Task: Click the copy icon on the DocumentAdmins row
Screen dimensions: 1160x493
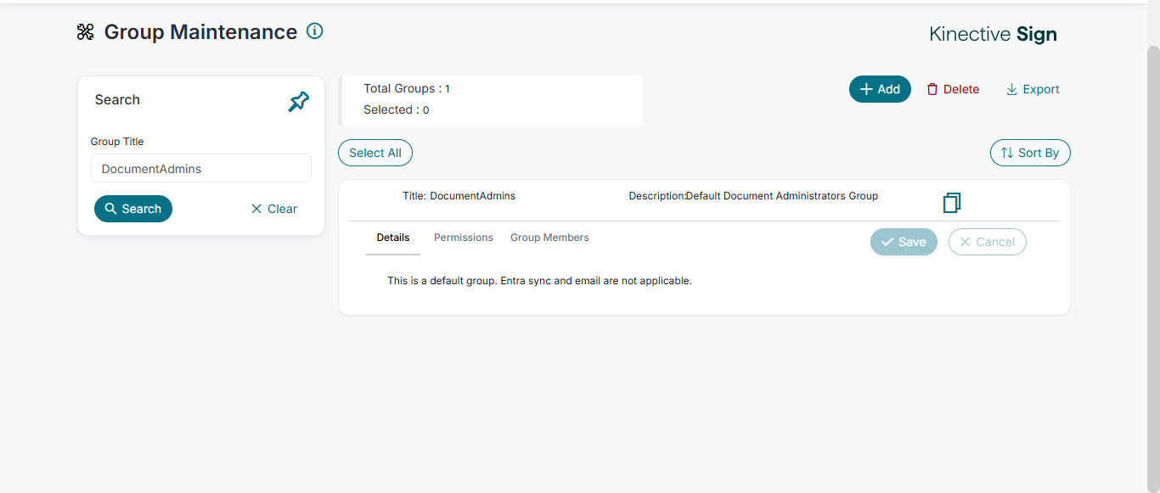Action: click(x=952, y=203)
